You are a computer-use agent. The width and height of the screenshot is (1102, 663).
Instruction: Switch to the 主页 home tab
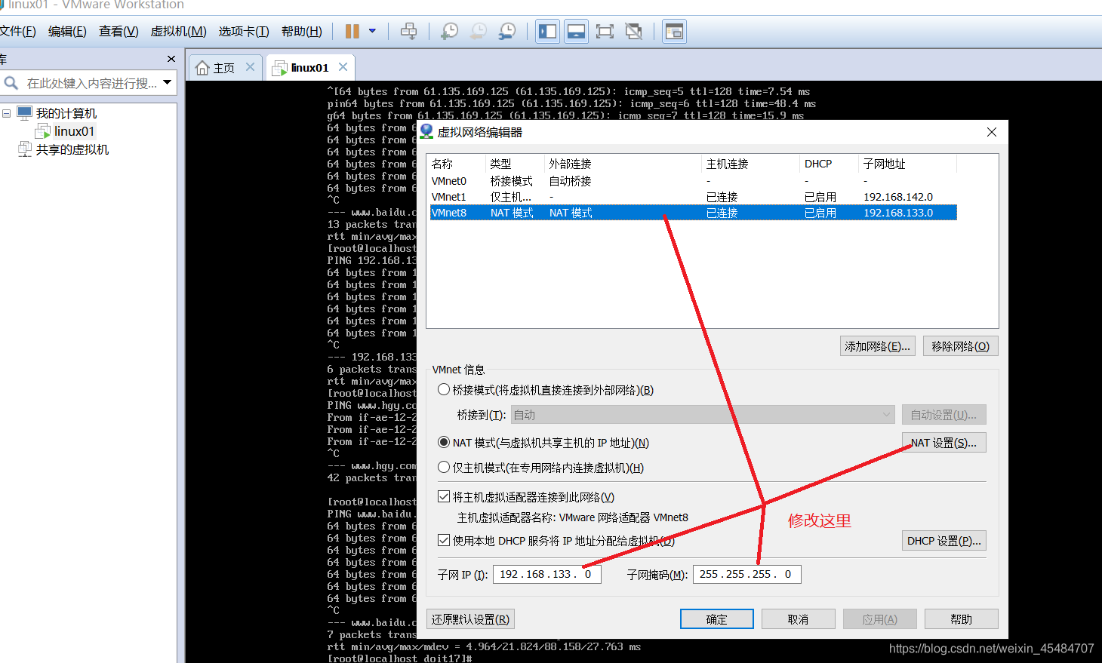pos(225,68)
